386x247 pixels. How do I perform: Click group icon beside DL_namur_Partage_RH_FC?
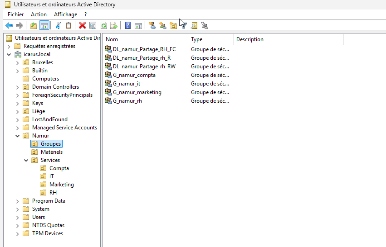click(x=108, y=49)
